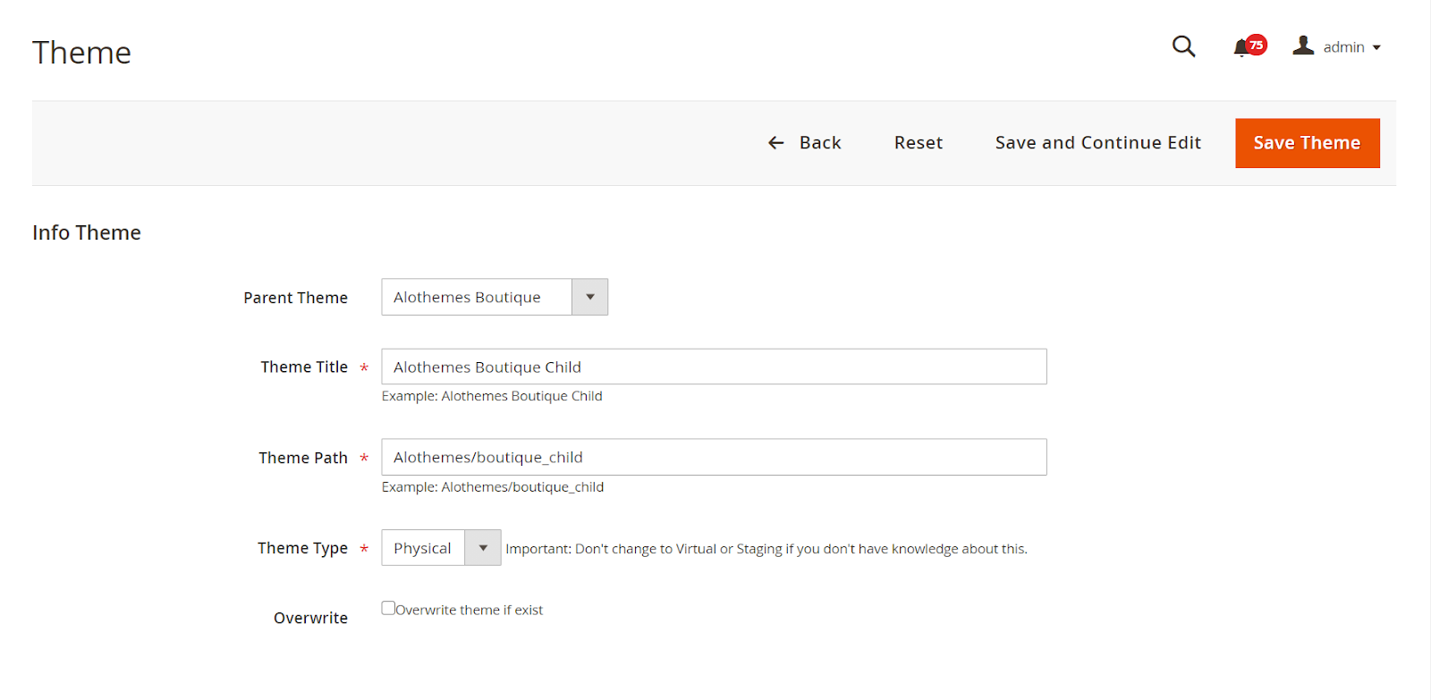The height and width of the screenshot is (700, 1431).
Task: Click the search magnifier icon
Action: click(x=1183, y=46)
